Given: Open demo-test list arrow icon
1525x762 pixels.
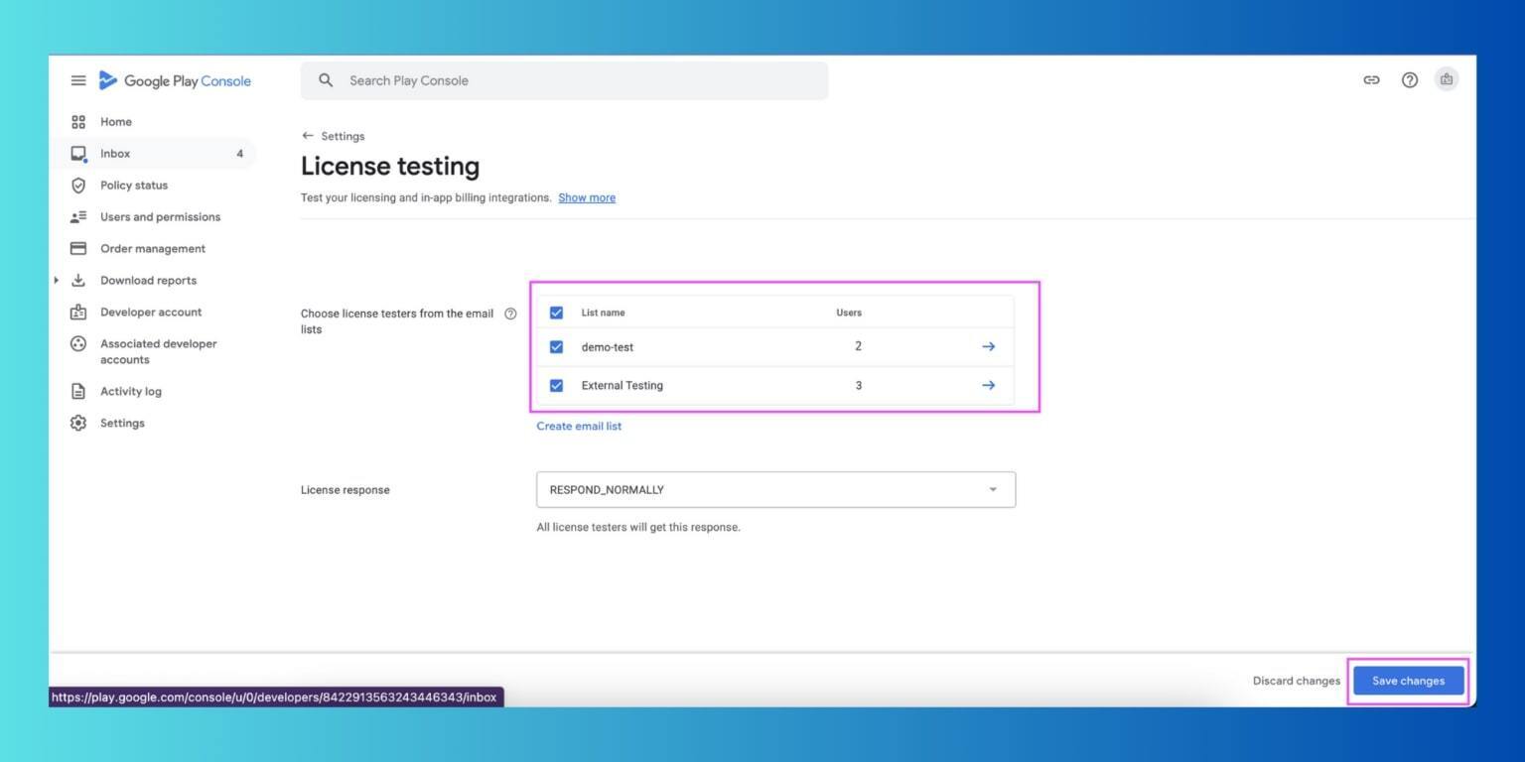Looking at the screenshot, I should [x=988, y=346].
